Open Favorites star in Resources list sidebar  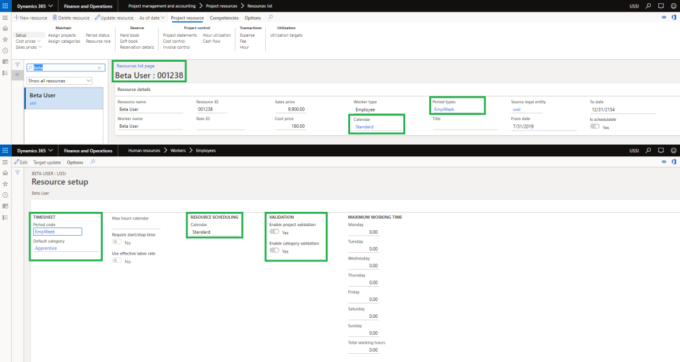tap(5, 39)
